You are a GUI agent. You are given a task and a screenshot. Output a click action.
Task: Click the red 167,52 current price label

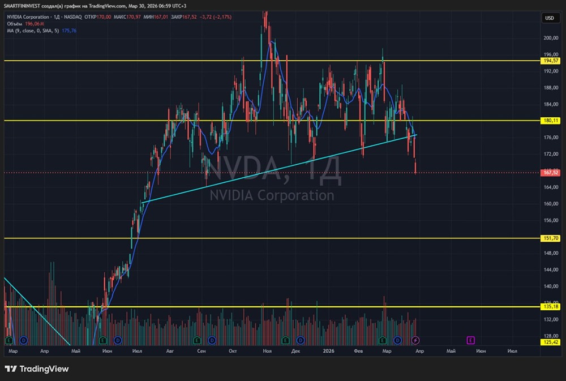pyautogui.click(x=550, y=173)
